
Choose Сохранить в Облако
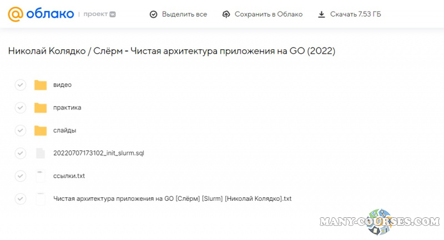point(268,14)
